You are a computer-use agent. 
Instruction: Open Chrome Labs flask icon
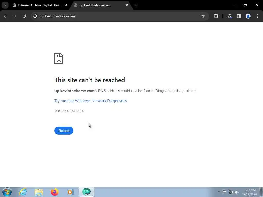229,16
